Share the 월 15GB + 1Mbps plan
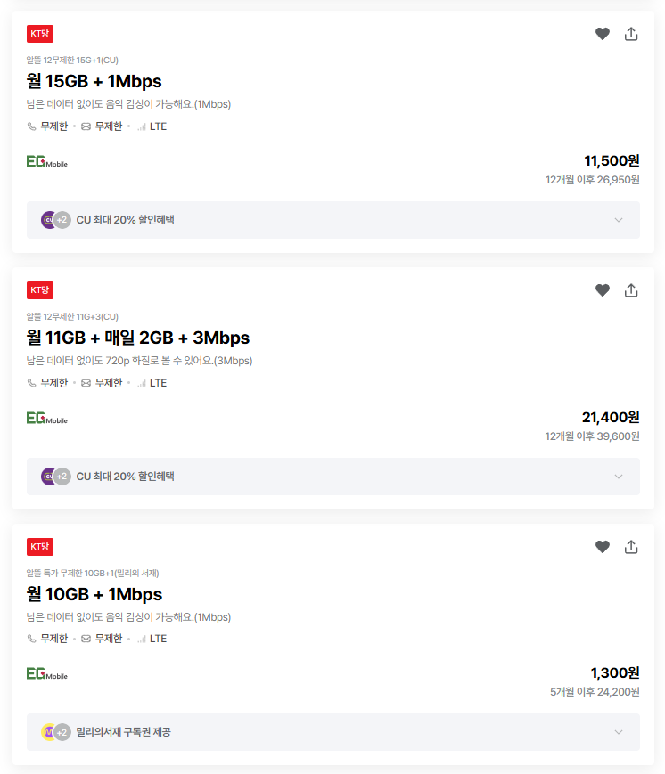Viewport: 665px width, 774px height. click(631, 34)
